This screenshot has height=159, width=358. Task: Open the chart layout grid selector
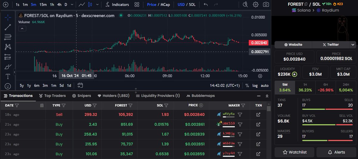(x=137, y=4)
